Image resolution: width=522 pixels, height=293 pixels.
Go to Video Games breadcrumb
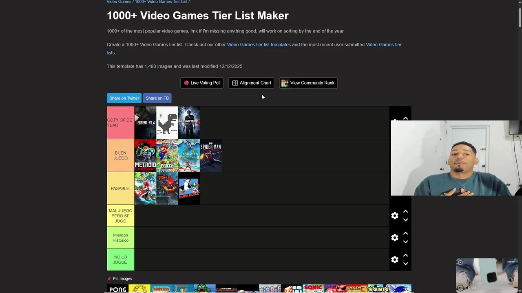coord(119,2)
